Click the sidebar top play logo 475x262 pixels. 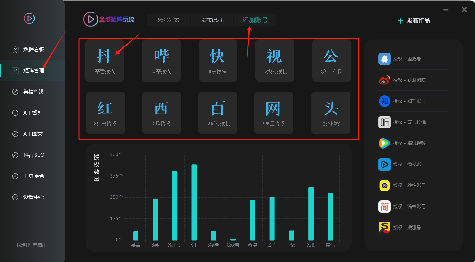point(29,18)
